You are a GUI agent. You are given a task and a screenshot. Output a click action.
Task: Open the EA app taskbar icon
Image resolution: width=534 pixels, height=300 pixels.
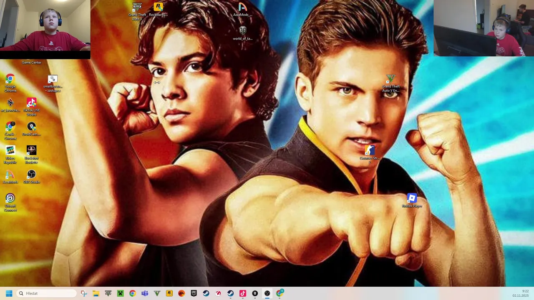[181, 293]
